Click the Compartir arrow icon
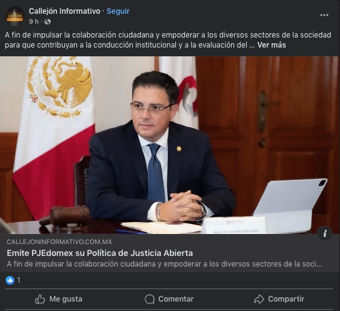Image resolution: width=340 pixels, height=311 pixels. coord(259,299)
